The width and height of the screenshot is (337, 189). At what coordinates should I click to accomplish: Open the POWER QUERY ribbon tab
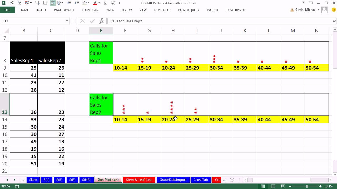coord(189,10)
